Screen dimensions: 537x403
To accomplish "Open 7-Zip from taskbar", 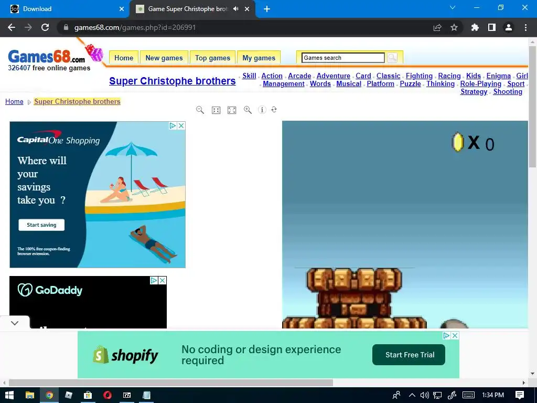I will (x=127, y=395).
